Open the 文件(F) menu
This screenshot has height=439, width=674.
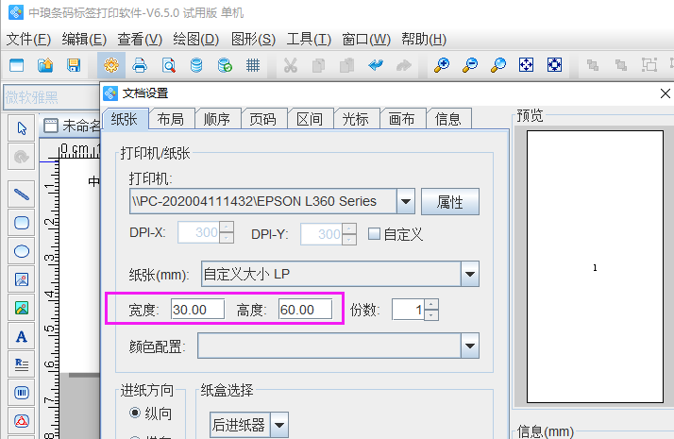pyautogui.click(x=28, y=40)
